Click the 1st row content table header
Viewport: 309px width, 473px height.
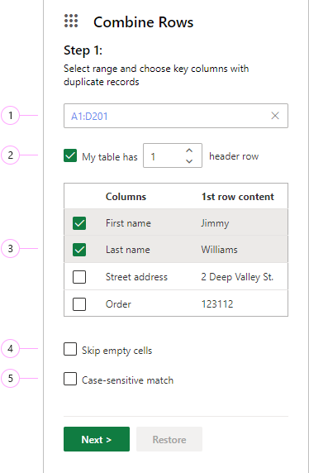click(238, 197)
